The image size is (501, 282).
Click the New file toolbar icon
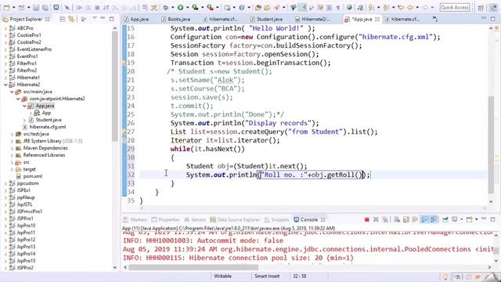(6, 7)
